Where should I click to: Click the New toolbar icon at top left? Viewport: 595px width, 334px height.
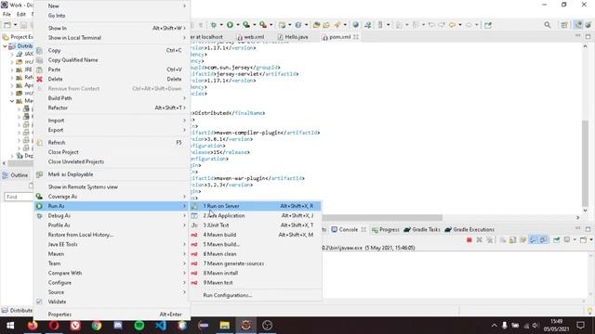click(x=7, y=25)
